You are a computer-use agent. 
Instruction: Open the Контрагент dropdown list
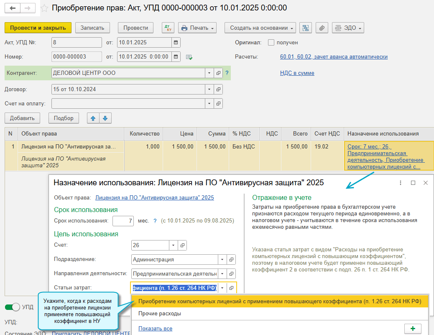coord(209,73)
